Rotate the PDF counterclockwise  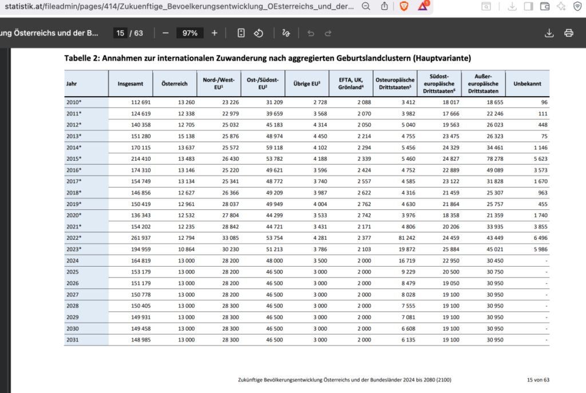(x=258, y=33)
